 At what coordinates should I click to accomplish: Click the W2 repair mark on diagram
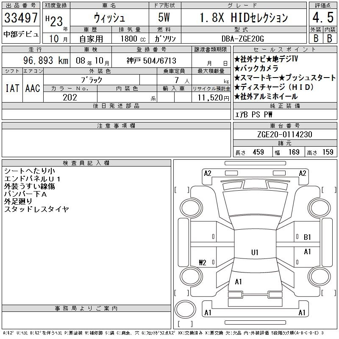203,262
